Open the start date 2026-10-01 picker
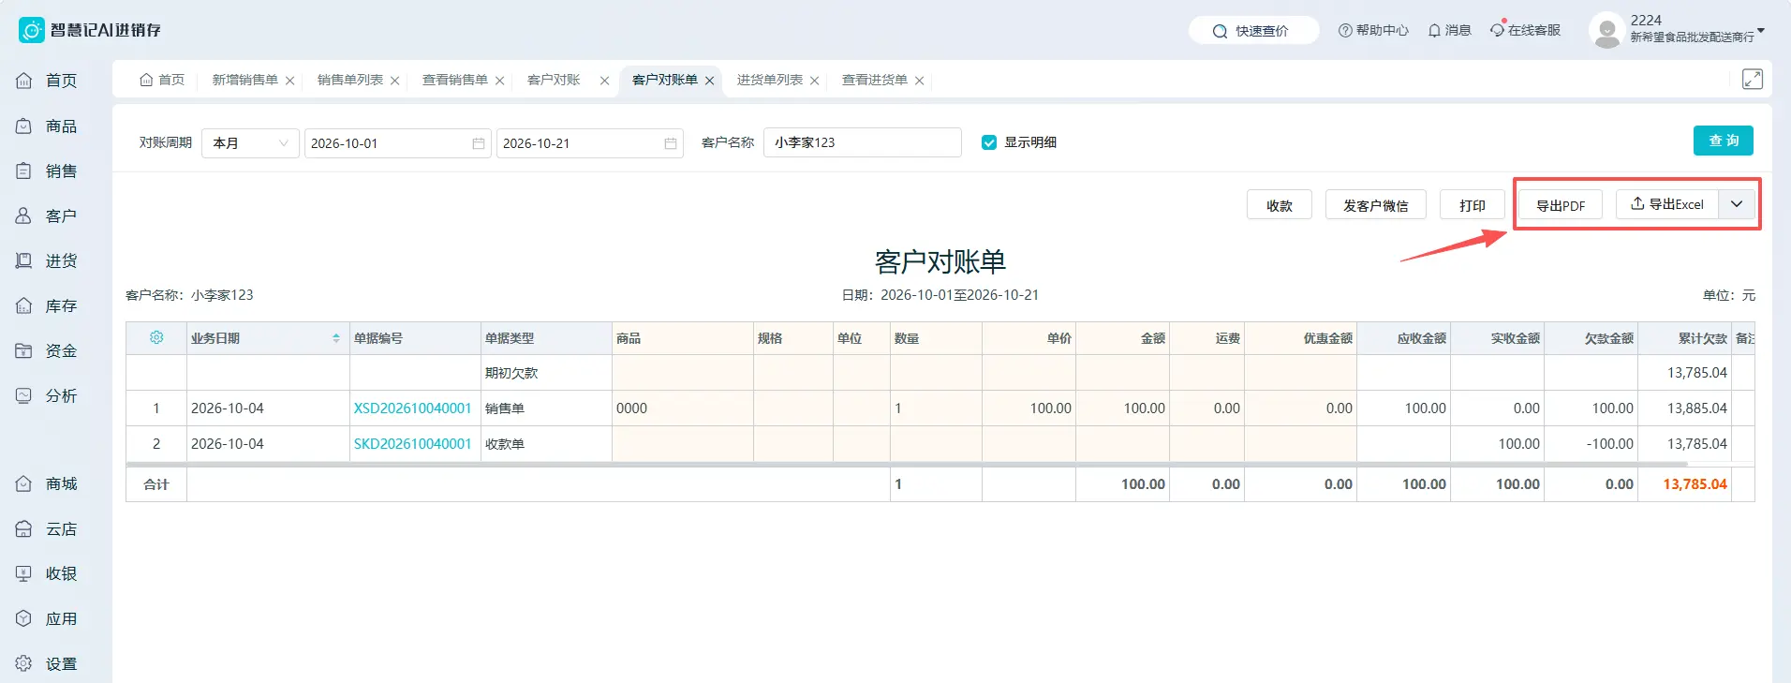 click(x=397, y=143)
